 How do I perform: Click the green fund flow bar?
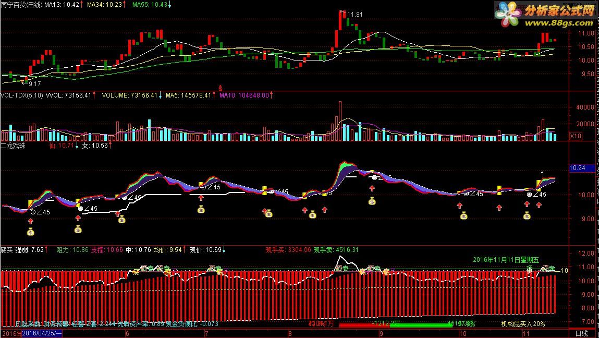(421, 324)
